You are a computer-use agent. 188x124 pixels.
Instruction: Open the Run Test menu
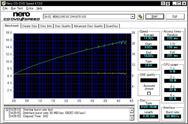coord(17,8)
